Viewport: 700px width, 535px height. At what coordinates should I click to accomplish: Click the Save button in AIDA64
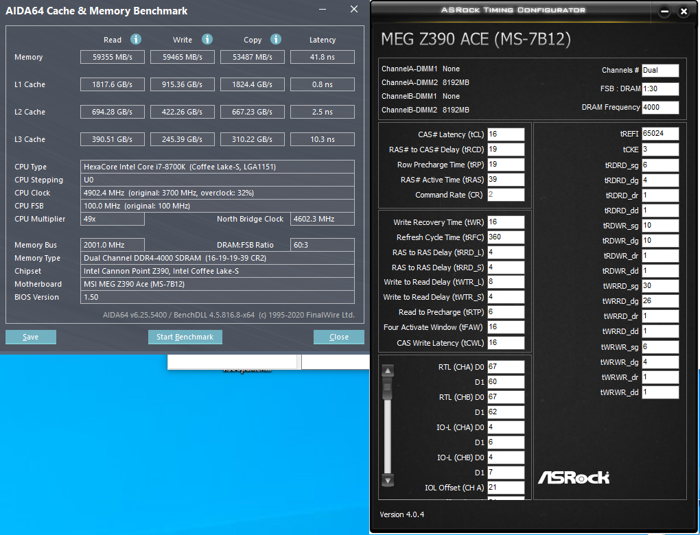(31, 337)
